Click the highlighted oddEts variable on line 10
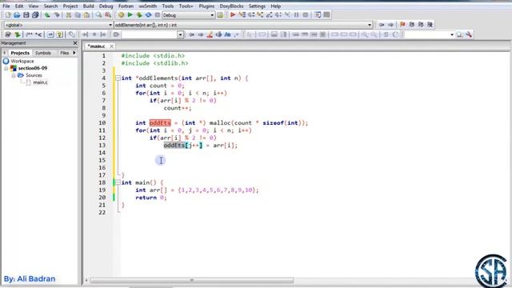512x288 pixels. [160, 122]
